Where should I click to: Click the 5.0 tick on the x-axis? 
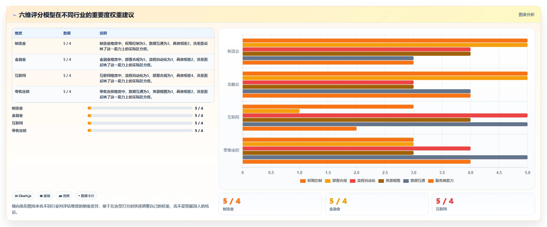click(528, 173)
